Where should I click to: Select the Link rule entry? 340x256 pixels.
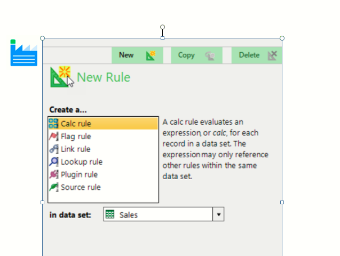coord(75,149)
